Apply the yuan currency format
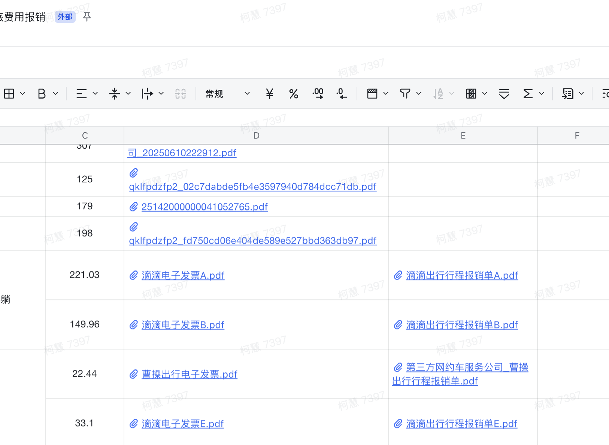 [x=269, y=94]
